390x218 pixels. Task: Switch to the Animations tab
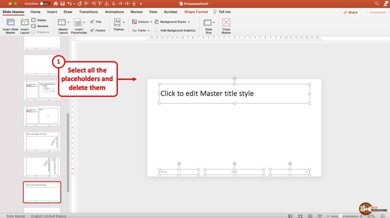(115, 12)
